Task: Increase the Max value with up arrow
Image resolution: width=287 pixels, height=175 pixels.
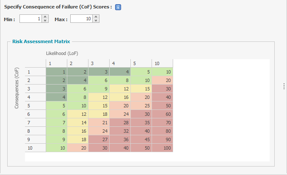Action: (96, 17)
